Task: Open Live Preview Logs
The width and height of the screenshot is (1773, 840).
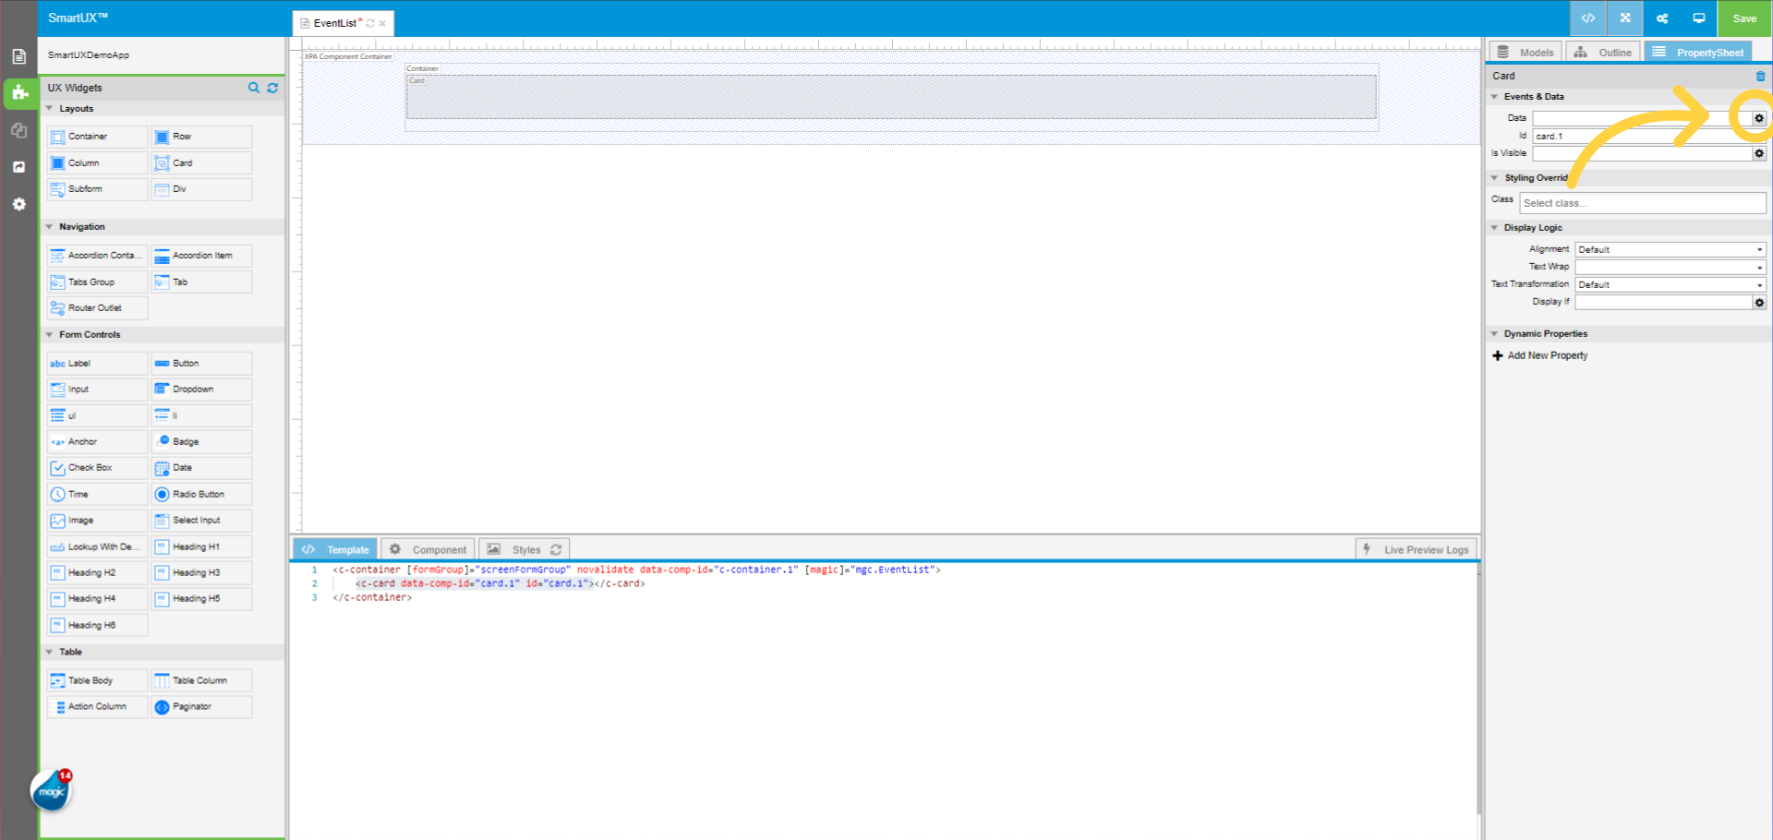Action: coord(1417,549)
